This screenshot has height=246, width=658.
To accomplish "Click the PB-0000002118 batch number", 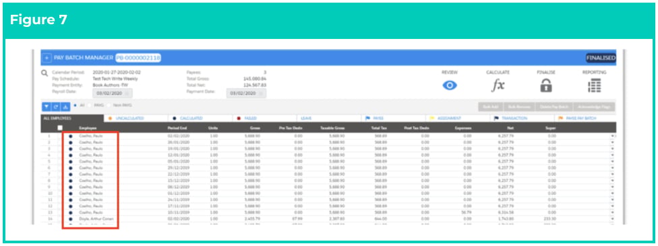I will click(x=138, y=58).
